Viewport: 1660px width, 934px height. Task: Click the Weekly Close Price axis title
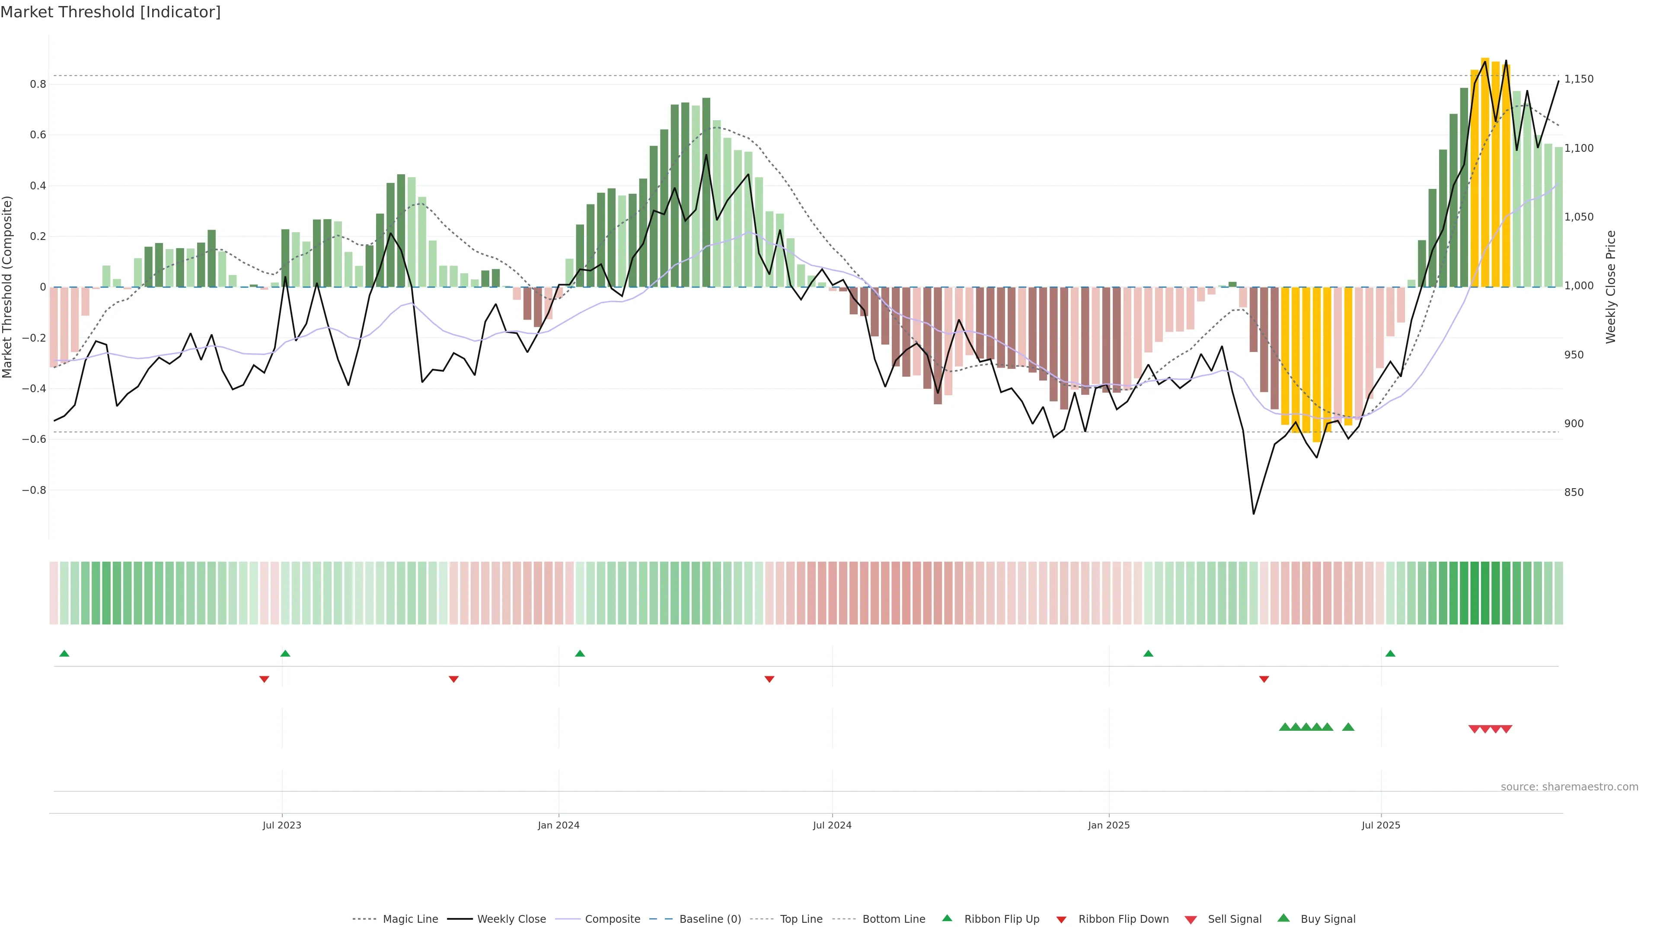(x=1611, y=287)
